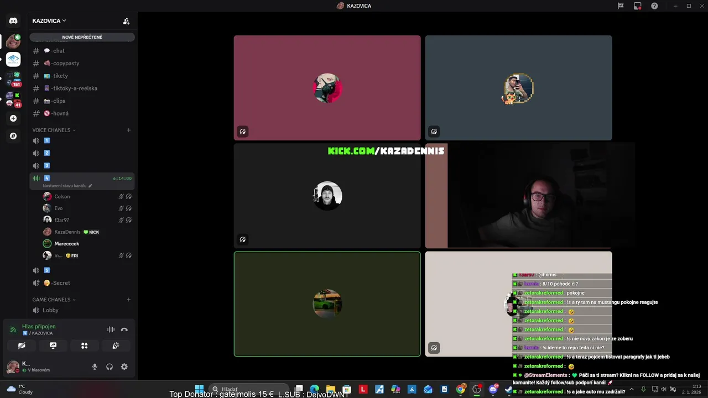Select KazaDennis in voice participants
708x398 pixels.
[87, 232]
